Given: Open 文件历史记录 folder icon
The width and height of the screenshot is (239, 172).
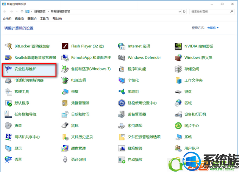Looking at the screenshot, I should coord(65,137).
